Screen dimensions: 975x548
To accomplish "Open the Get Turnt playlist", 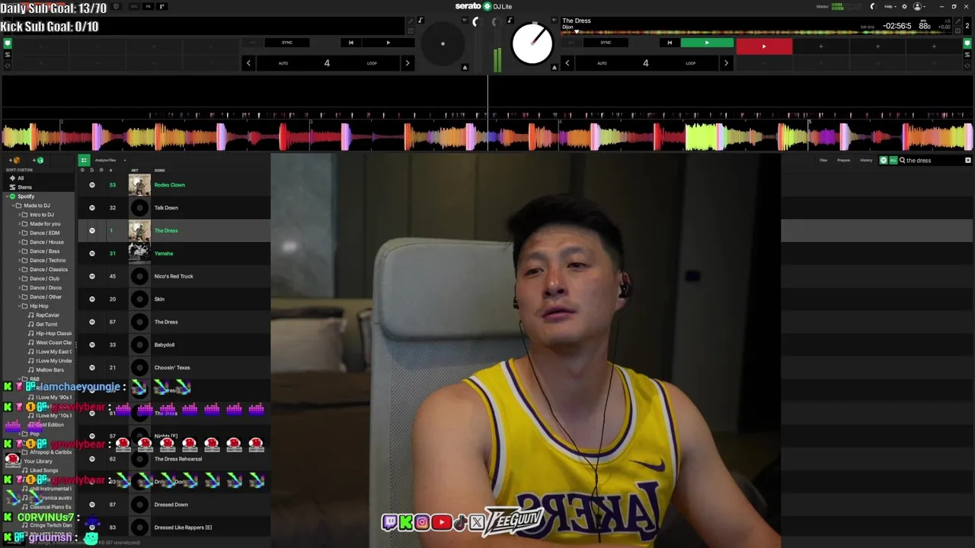I will pos(46,324).
